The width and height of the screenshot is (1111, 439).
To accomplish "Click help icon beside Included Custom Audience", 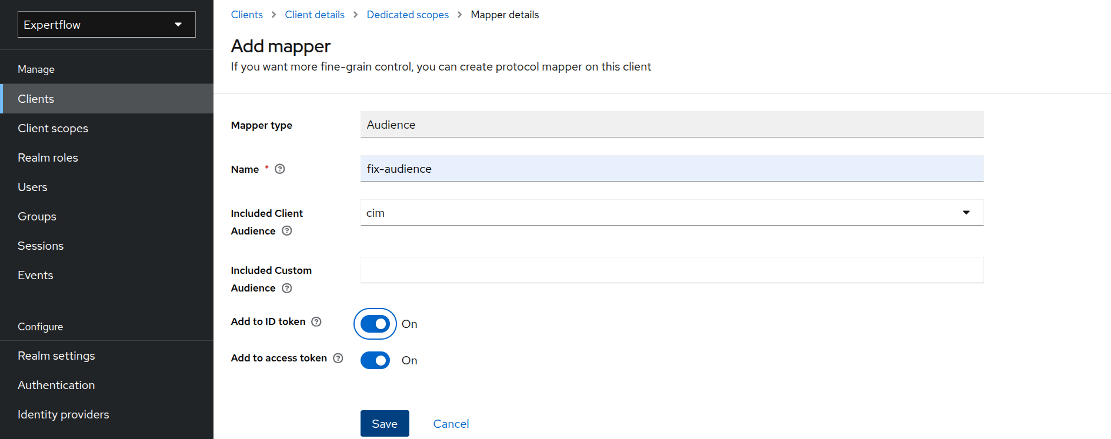I will [x=287, y=288].
